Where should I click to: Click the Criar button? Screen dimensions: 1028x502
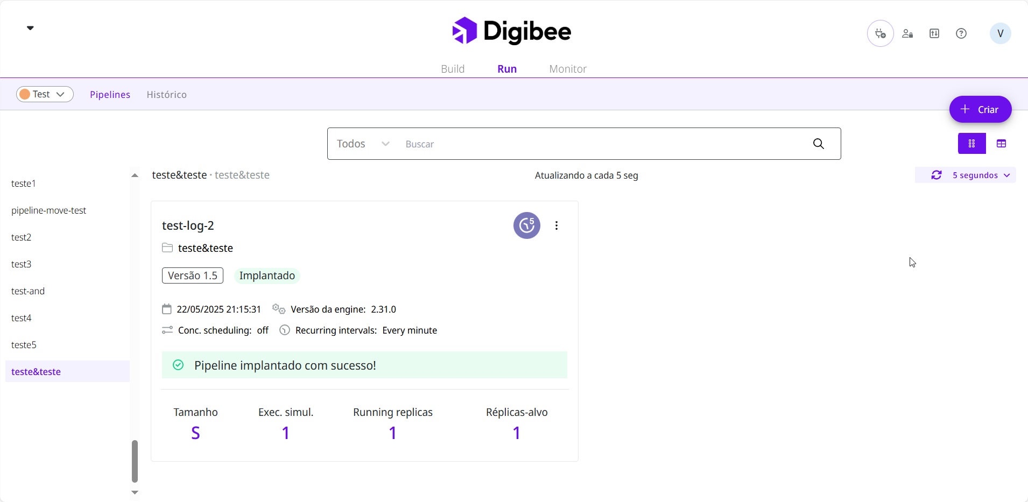[x=980, y=109]
